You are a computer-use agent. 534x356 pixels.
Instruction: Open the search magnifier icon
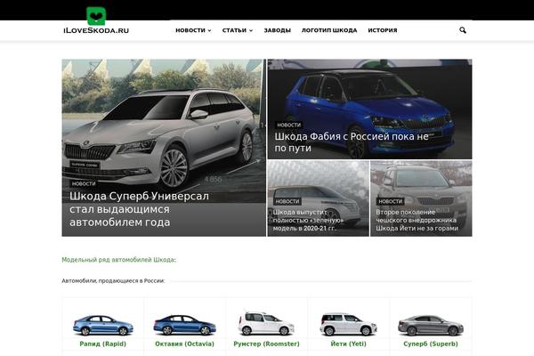463,30
